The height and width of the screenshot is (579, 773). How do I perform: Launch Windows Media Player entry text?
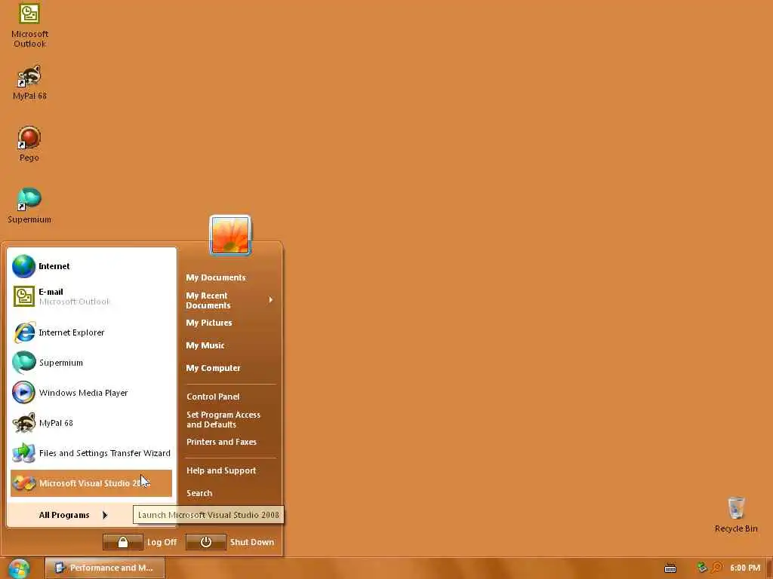83,393
